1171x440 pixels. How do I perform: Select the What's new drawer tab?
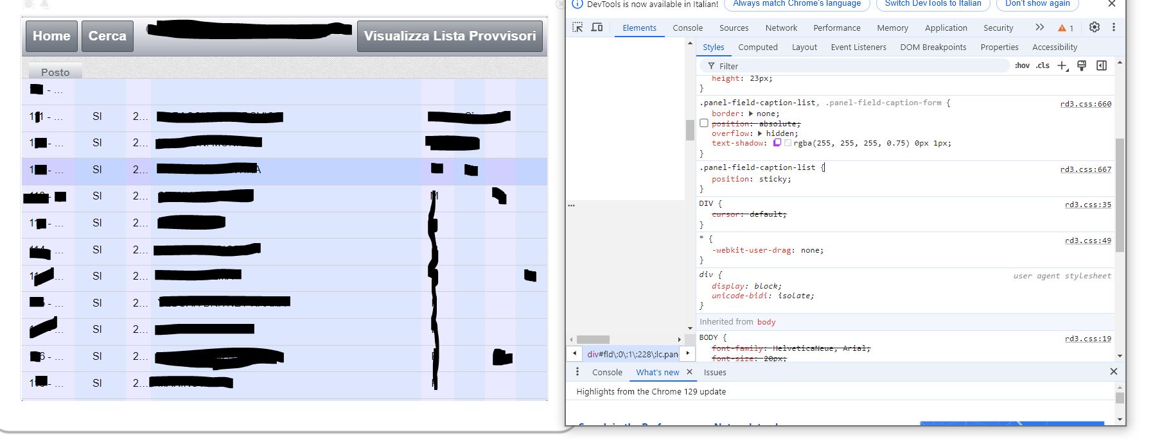[657, 372]
